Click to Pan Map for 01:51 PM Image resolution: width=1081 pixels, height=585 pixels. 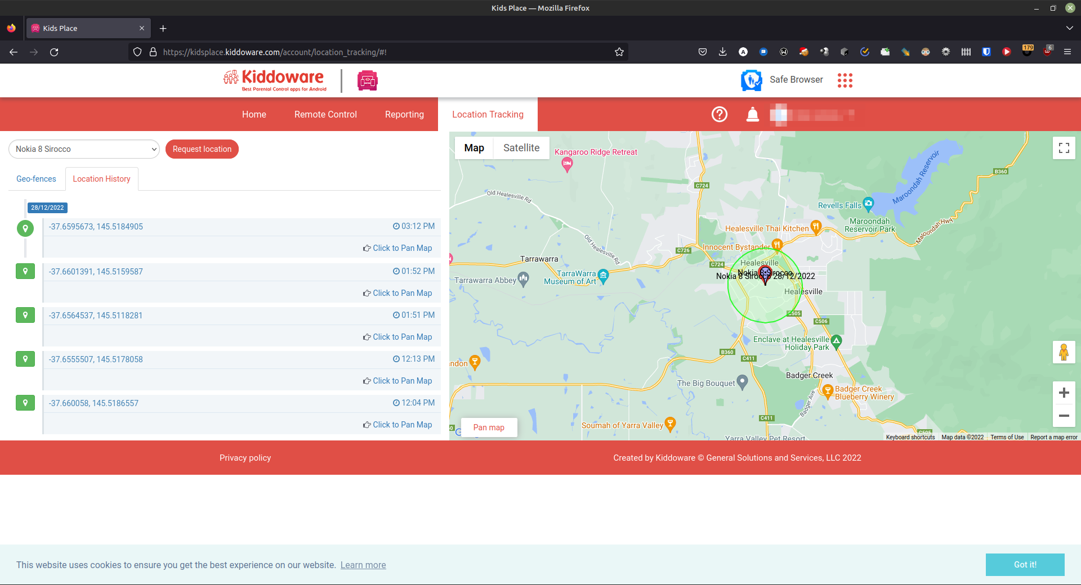click(x=397, y=337)
